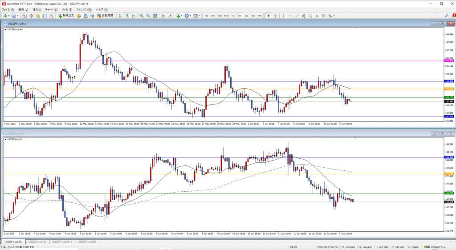
Task: Click the green 143.737 label on H4 chart
Action: pos(449,97)
